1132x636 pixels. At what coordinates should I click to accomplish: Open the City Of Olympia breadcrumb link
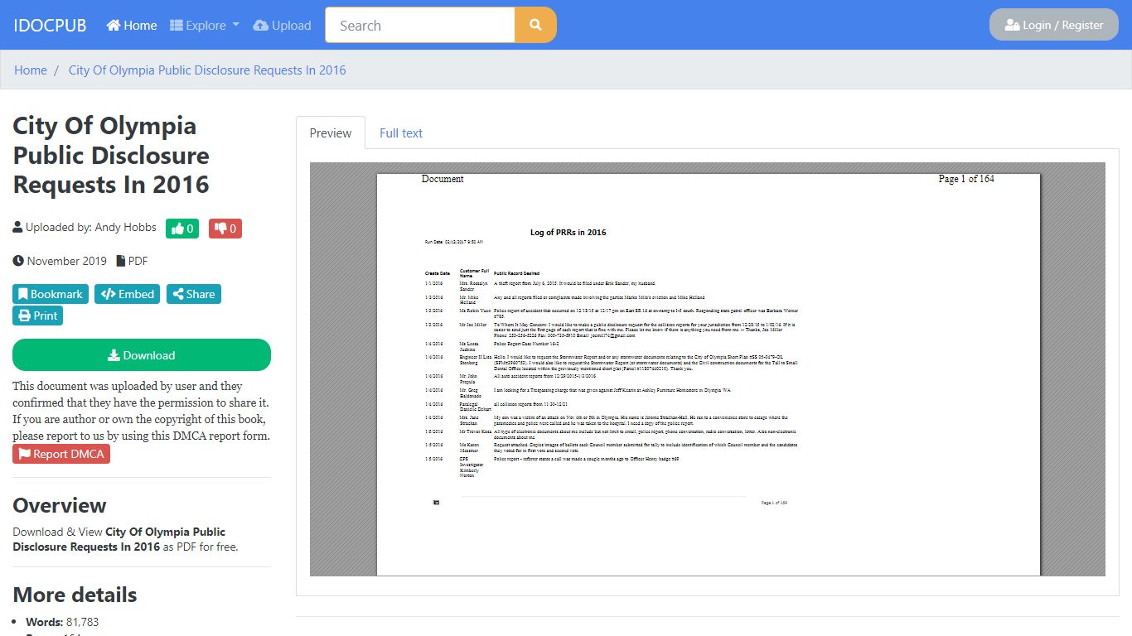[207, 70]
